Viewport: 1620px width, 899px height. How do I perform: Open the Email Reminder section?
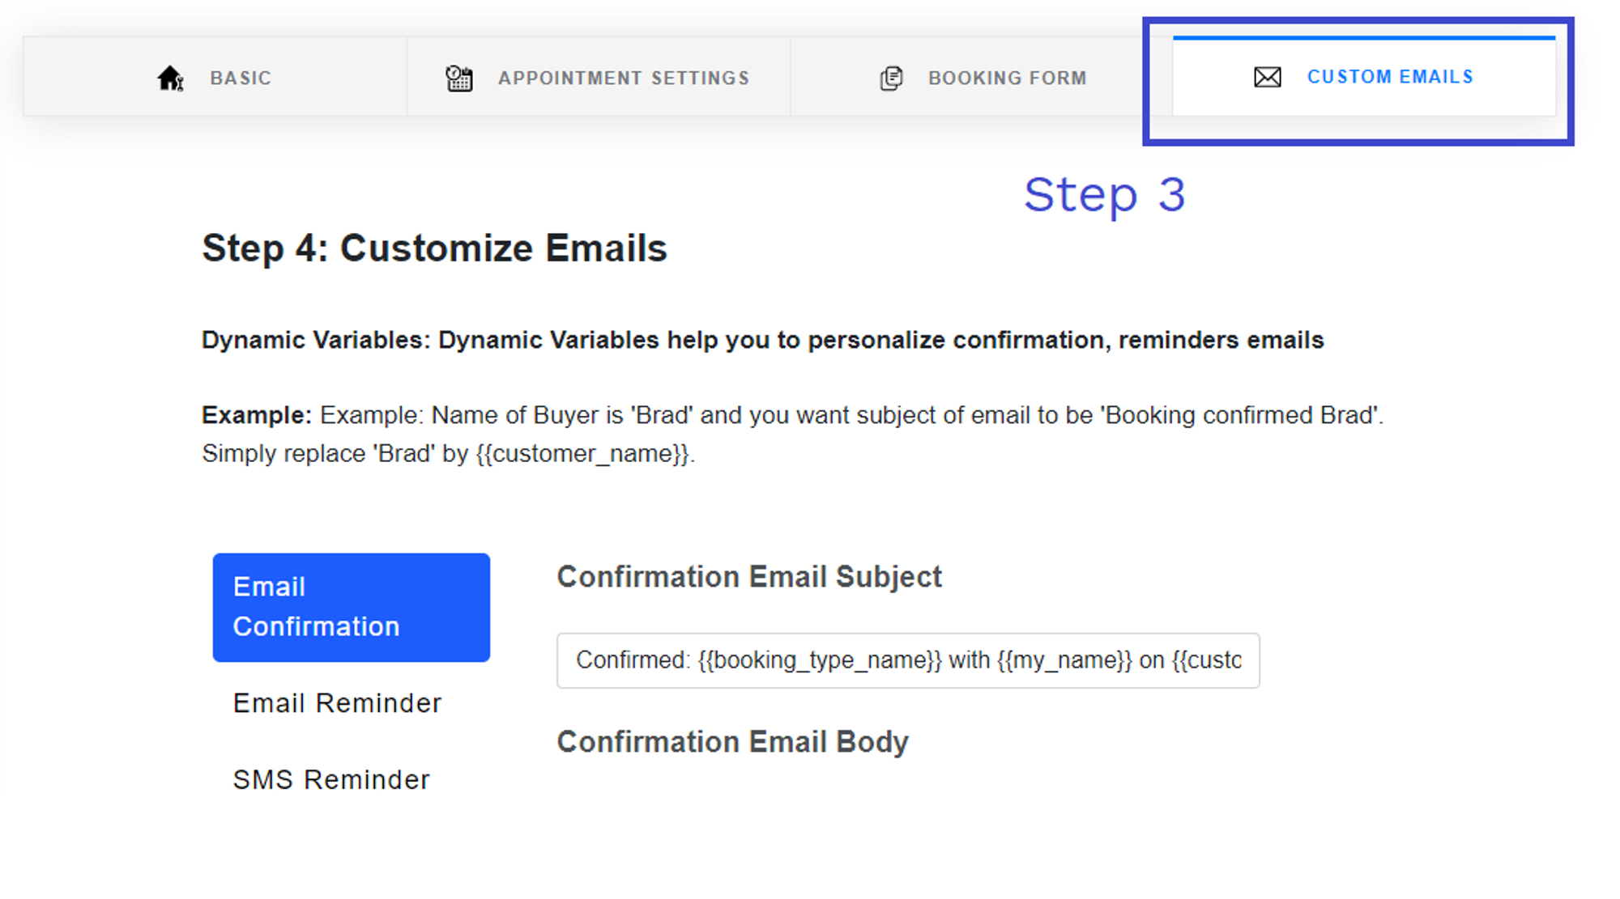(x=337, y=703)
